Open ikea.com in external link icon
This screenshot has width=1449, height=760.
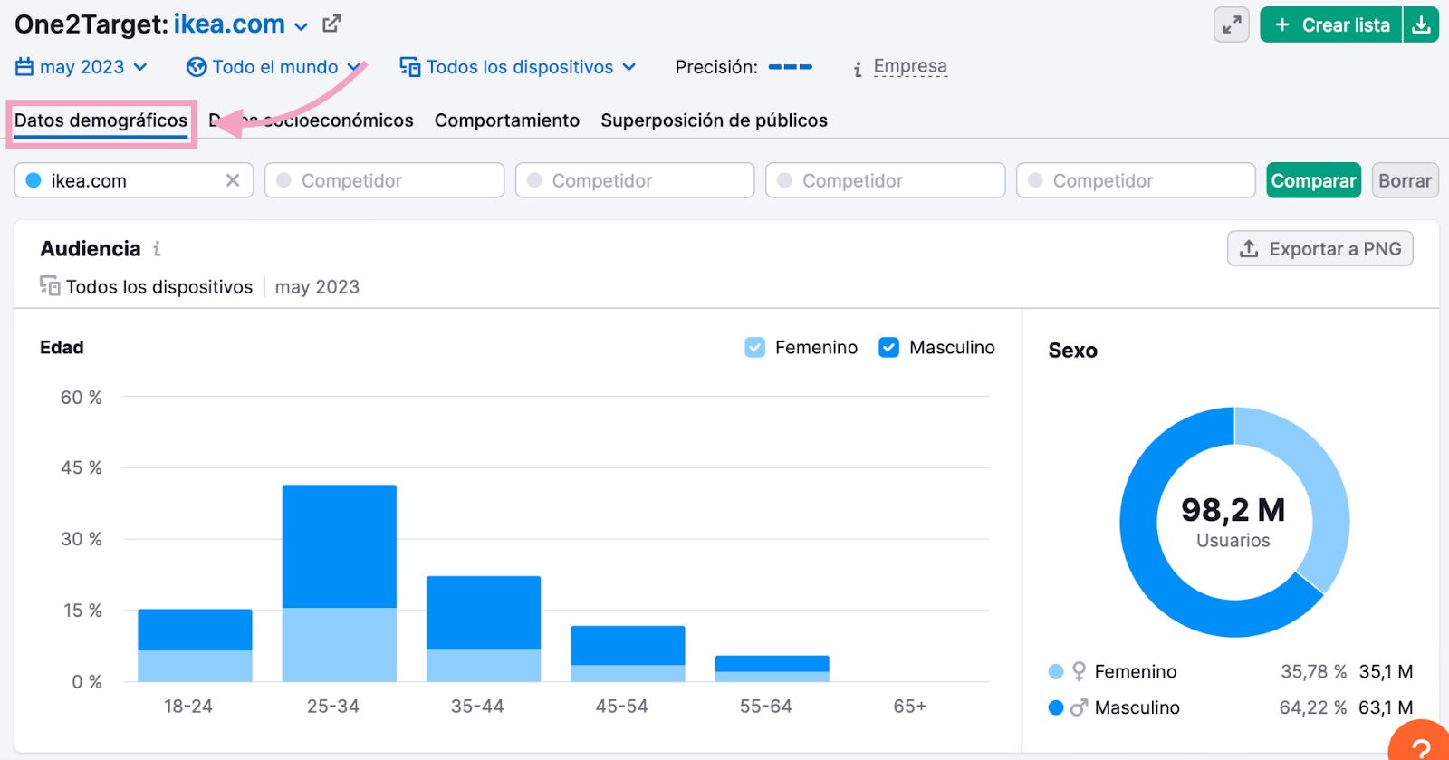[x=331, y=24]
